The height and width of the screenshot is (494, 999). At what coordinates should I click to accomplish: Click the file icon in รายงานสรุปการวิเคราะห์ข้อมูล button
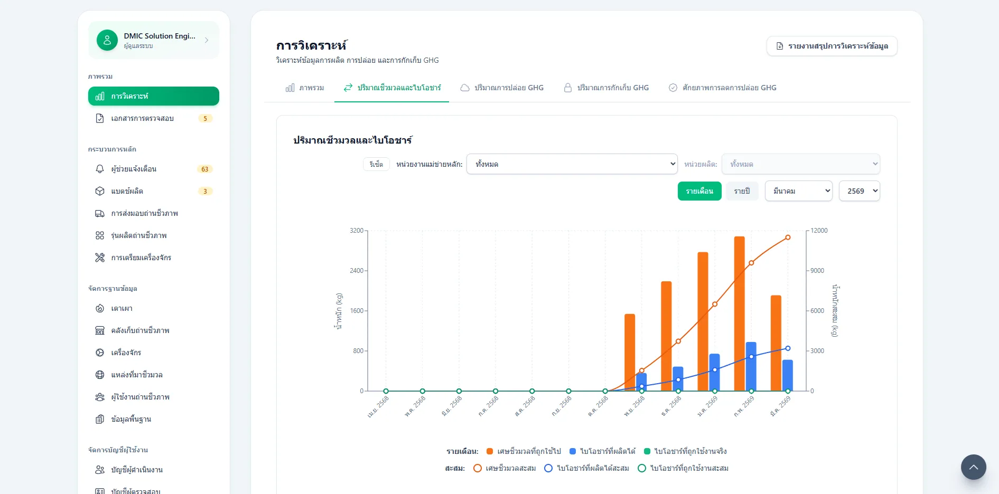780,46
